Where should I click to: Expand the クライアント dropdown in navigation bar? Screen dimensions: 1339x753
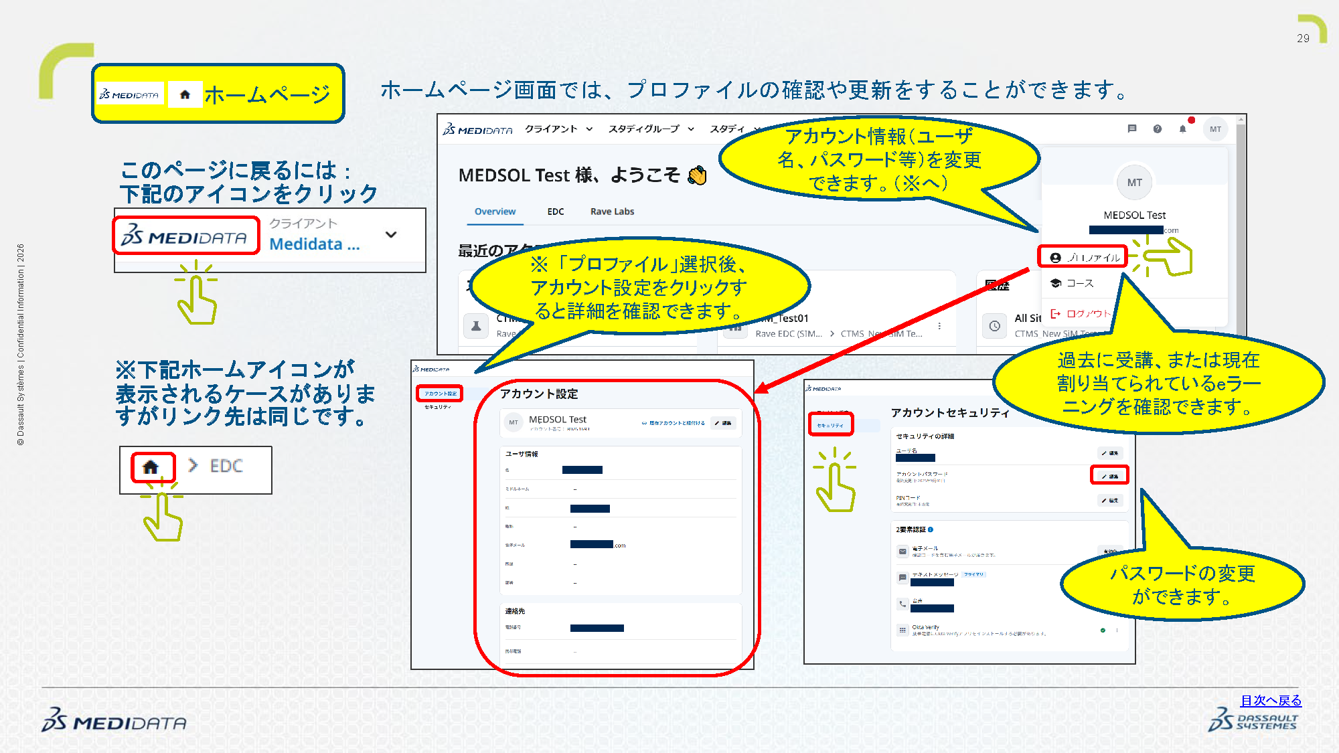[x=558, y=129]
